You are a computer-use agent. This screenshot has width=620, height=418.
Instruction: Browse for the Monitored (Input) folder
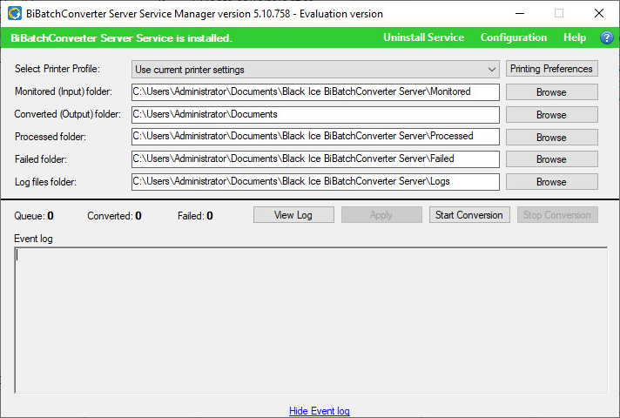pyautogui.click(x=551, y=92)
